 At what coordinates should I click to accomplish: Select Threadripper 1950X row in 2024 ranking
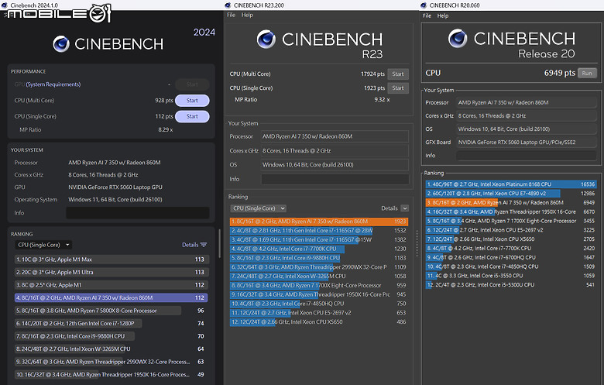(x=112, y=375)
